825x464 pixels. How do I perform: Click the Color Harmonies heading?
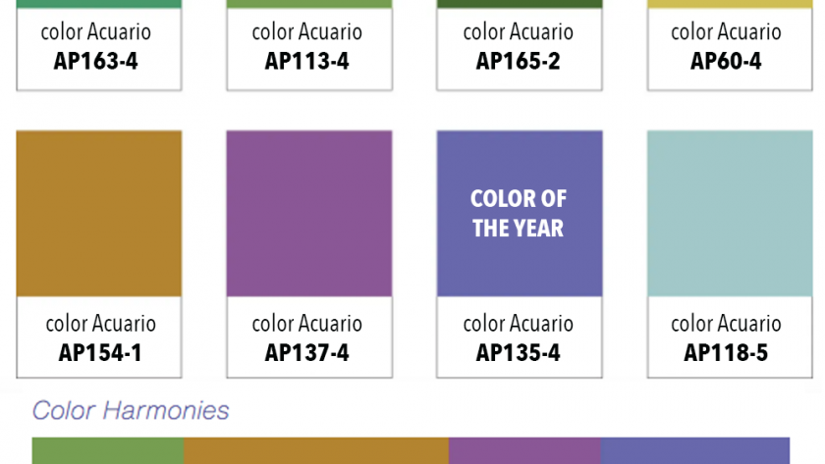(x=131, y=410)
